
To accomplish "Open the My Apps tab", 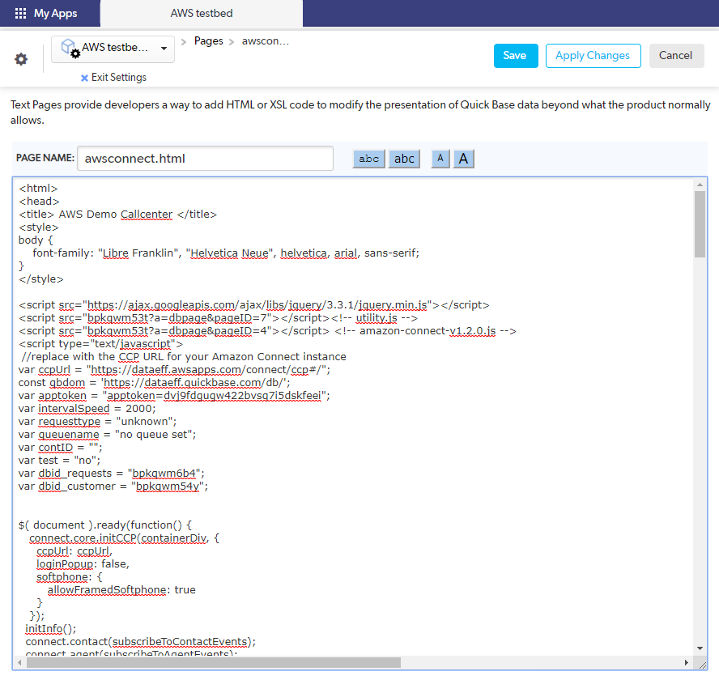I will tap(50, 13).
